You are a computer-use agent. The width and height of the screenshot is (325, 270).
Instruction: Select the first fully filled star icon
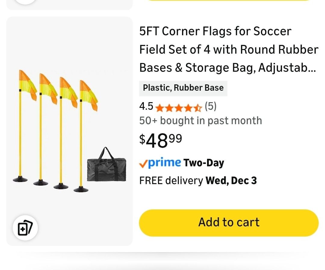point(159,107)
